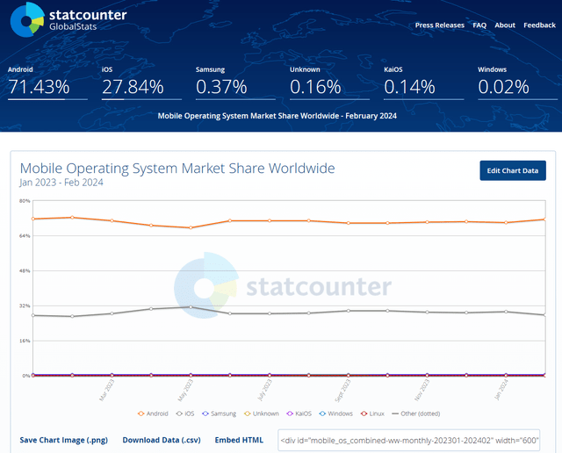Viewport: 562px width, 453px height.
Task: Click the lowest point on the orange Android line
Action: point(191,227)
